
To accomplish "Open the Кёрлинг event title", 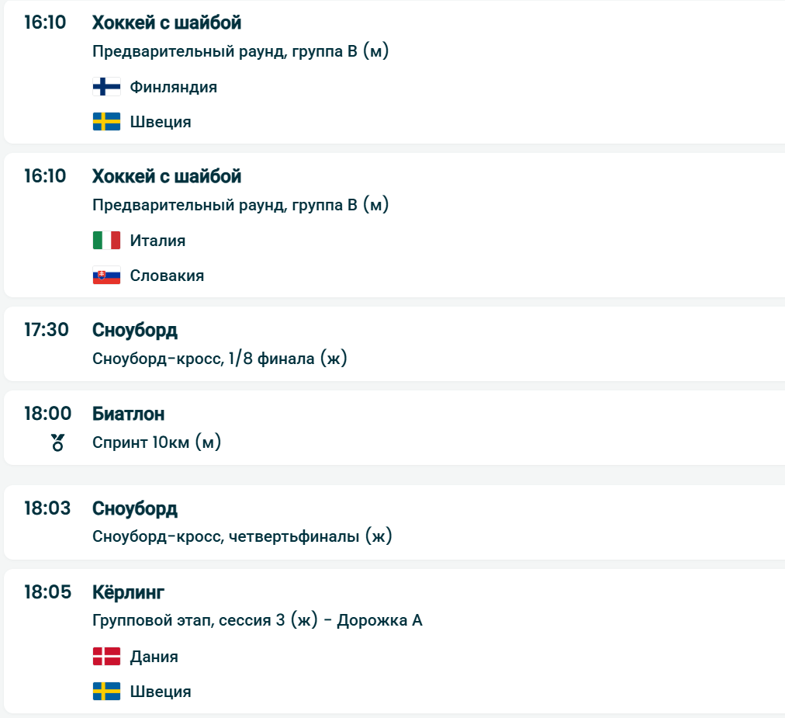I will pos(129,592).
